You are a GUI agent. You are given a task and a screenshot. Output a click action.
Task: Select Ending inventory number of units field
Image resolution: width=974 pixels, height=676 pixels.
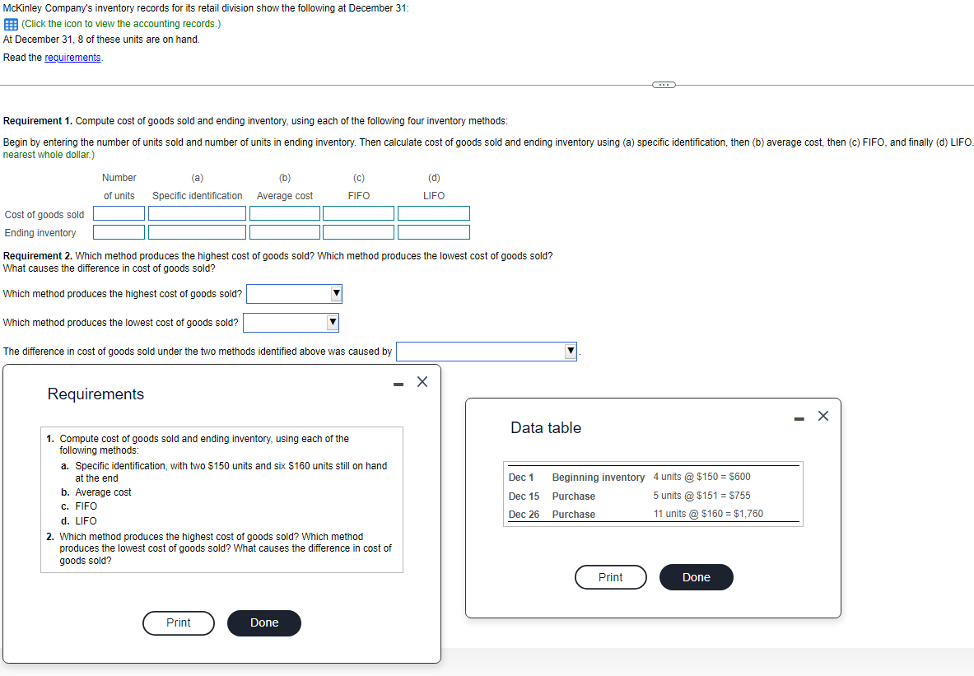coord(119,232)
